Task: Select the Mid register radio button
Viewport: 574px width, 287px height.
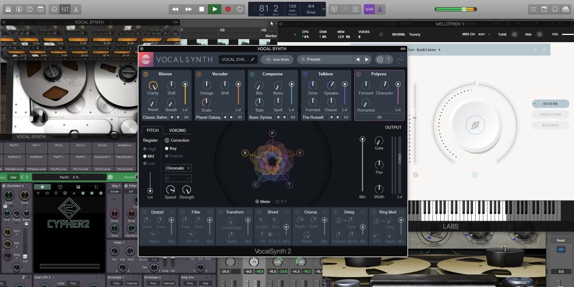Action: (x=145, y=157)
